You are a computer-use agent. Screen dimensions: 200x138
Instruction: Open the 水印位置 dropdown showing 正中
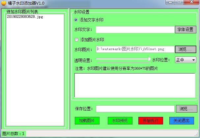click(x=186, y=60)
